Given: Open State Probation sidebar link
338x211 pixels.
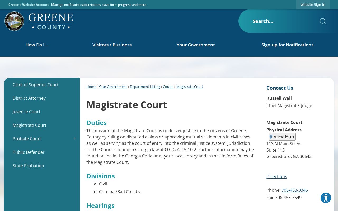Looking at the screenshot, I should [x=28, y=166].
